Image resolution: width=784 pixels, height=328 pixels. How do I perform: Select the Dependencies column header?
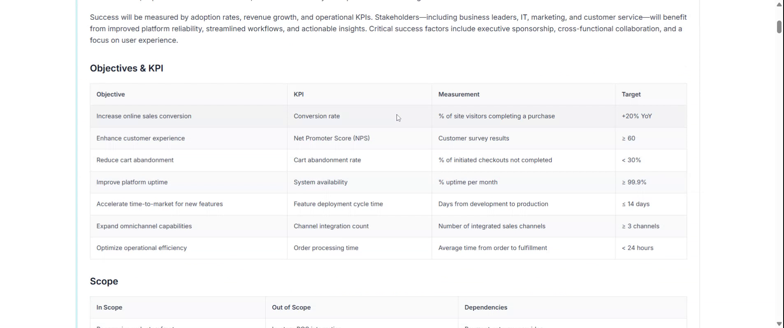(x=486, y=307)
